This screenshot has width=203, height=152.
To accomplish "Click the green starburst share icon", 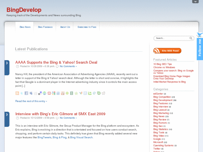I will click(67, 93).
